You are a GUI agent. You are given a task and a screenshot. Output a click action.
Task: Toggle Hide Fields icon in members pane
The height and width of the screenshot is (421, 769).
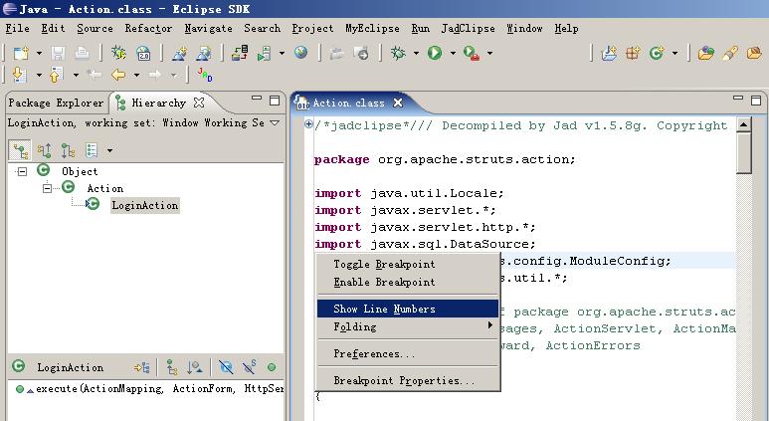226,367
